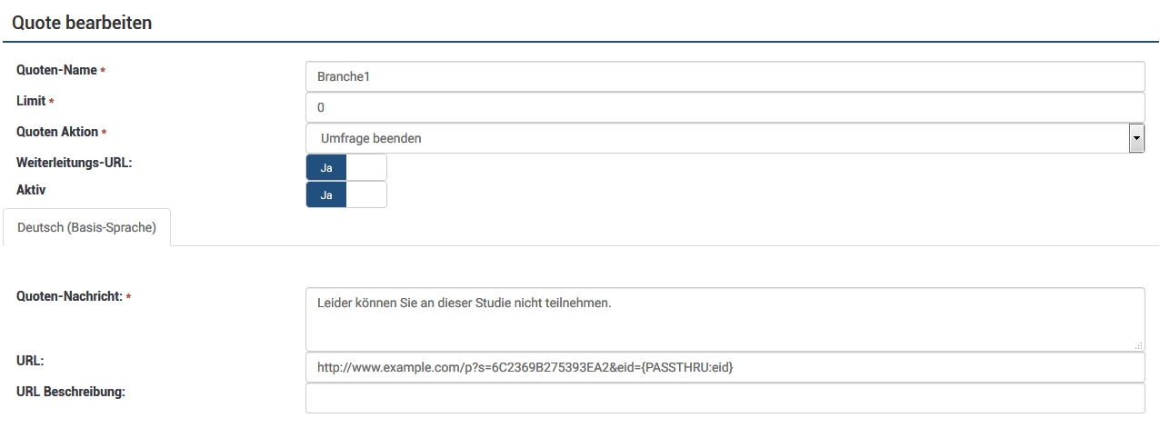Click the Quoten-Nachricht label
Image resolution: width=1160 pixels, height=438 pixels.
(69, 296)
